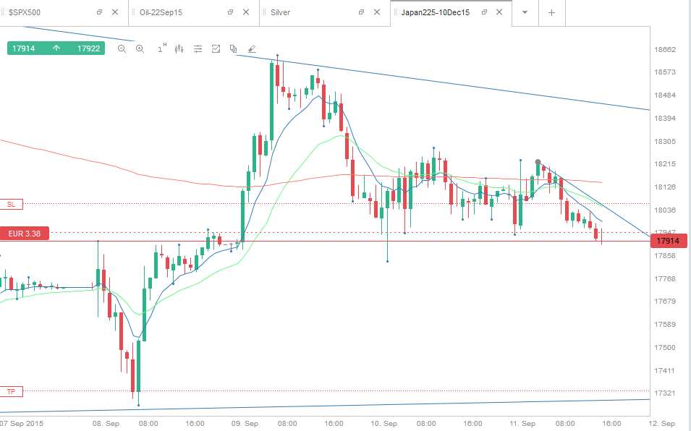Click the 17321 price axis label
The image size is (691, 431).
664,393
